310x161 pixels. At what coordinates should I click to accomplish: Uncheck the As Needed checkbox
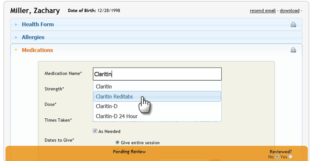pos(95,131)
